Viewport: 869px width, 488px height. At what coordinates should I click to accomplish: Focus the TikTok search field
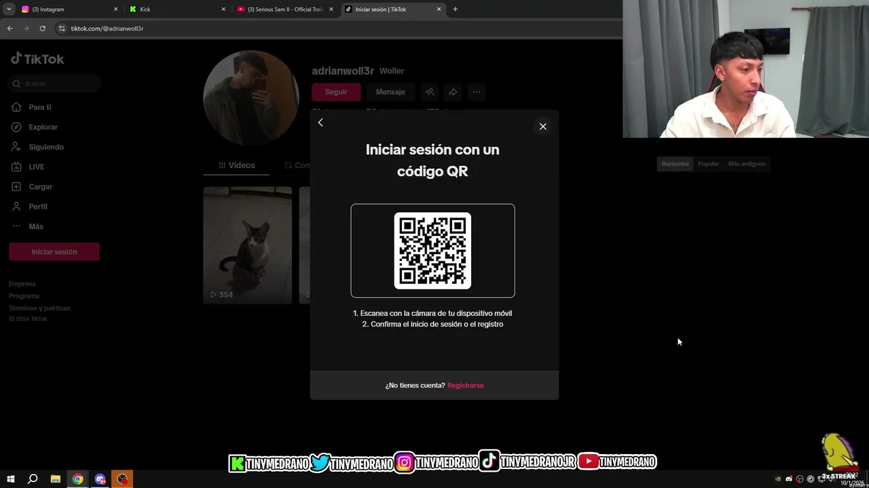(x=55, y=83)
